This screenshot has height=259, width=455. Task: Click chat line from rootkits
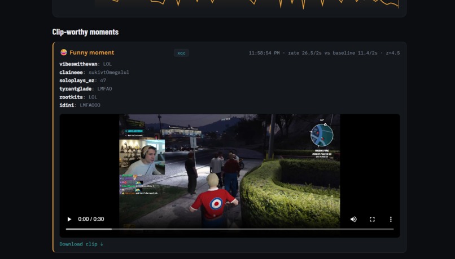[78, 97]
